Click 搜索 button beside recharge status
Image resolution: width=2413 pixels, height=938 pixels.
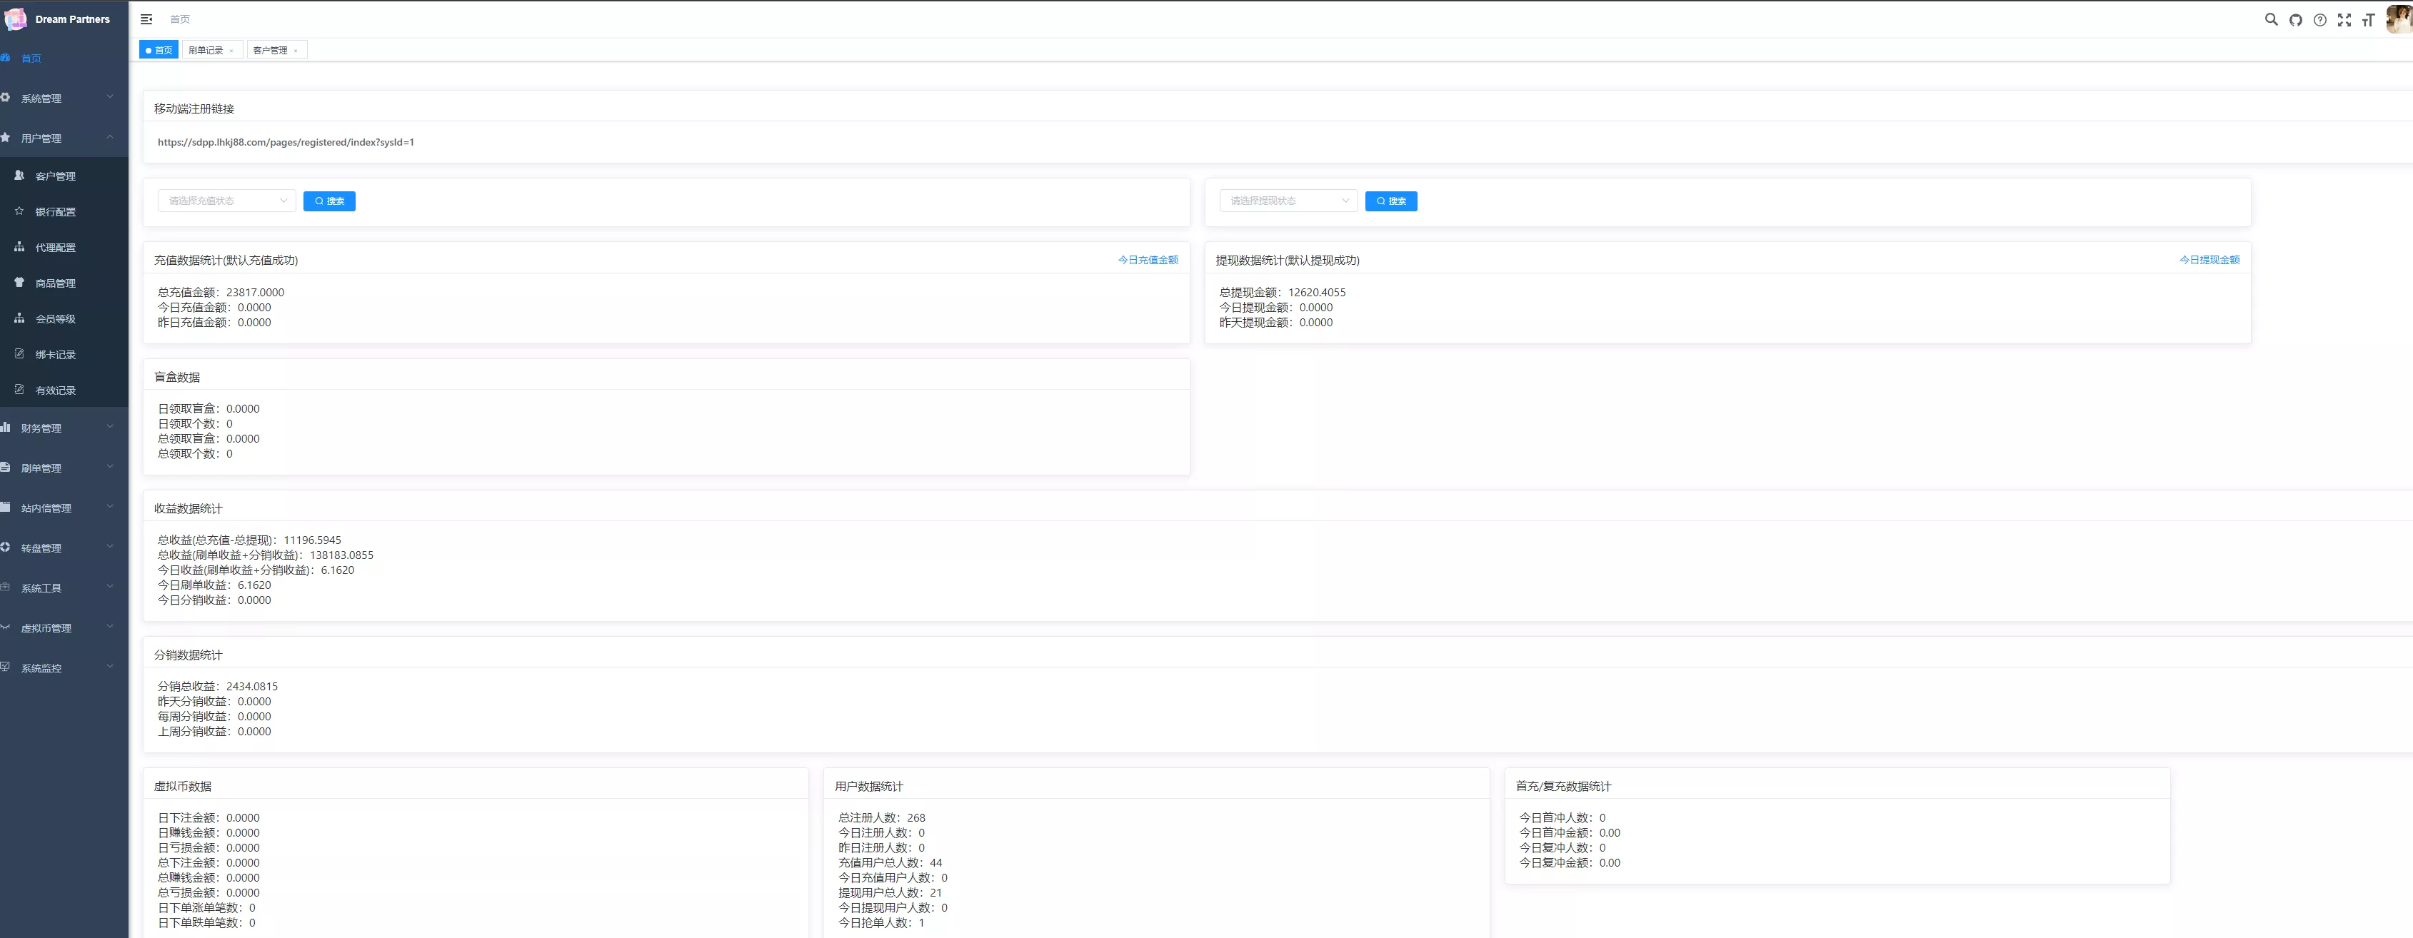(328, 201)
